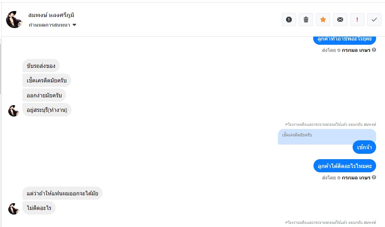Open sender กรกมล เกษร under ลูกค้าทำอาชีพอะไรคะ
This screenshot has height=227, width=385.
click(x=356, y=50)
